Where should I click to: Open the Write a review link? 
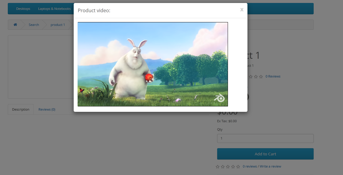point(271,166)
